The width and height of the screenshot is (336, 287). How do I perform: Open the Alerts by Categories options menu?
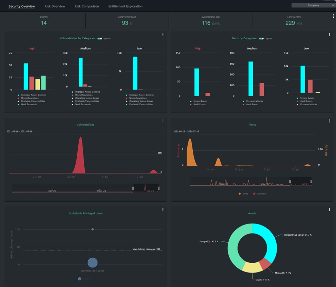tap(329, 35)
